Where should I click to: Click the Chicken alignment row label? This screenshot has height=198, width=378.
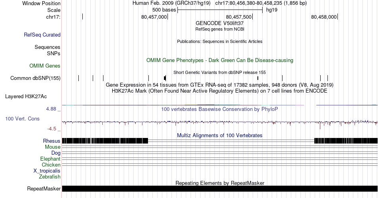[51, 165]
